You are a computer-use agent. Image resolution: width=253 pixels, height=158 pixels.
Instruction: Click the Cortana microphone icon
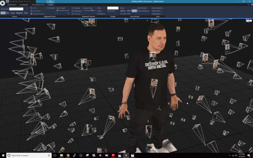49,155
